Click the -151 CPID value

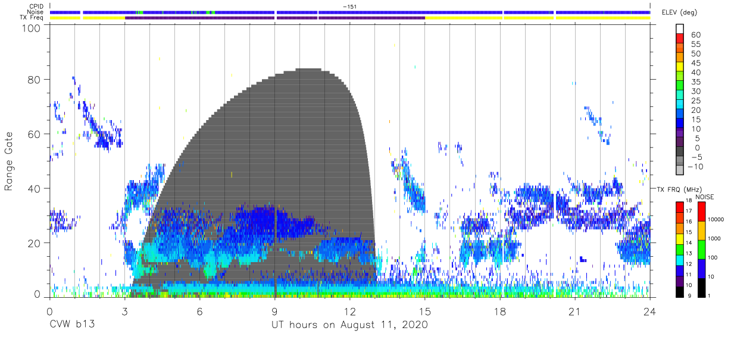[x=349, y=6]
